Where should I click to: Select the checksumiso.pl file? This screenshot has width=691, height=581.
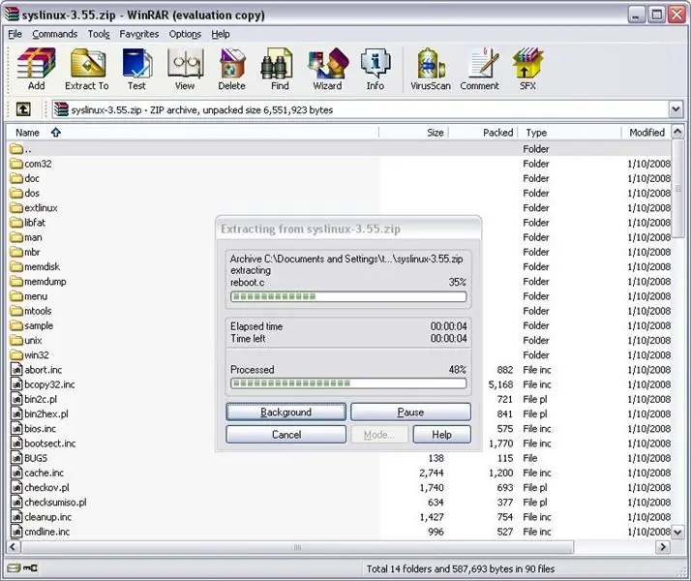[48, 503]
